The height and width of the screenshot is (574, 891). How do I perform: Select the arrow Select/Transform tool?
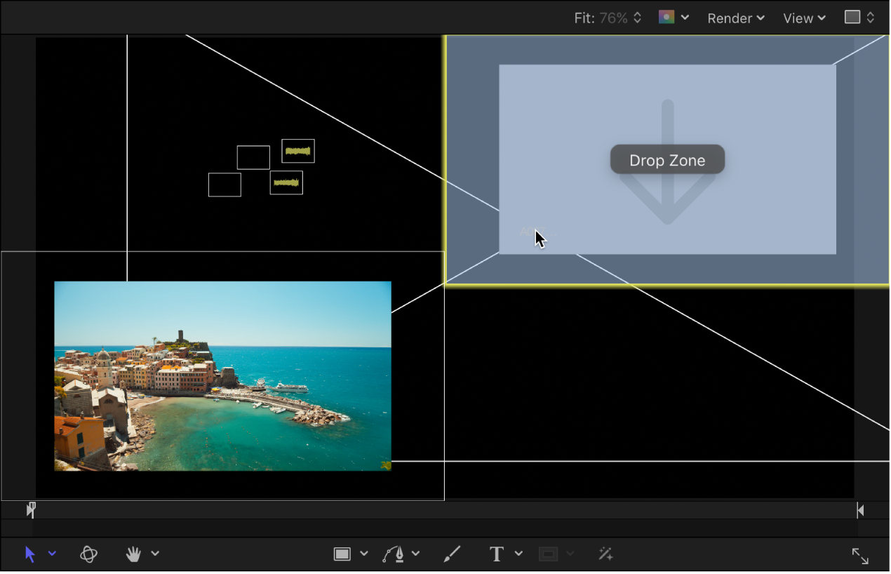pyautogui.click(x=29, y=554)
